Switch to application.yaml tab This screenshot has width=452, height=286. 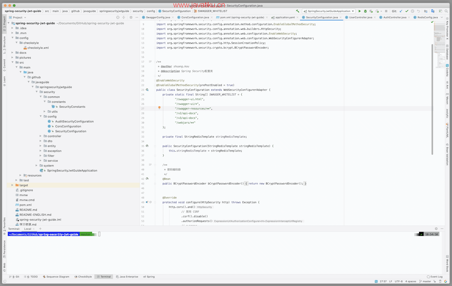[285, 17]
